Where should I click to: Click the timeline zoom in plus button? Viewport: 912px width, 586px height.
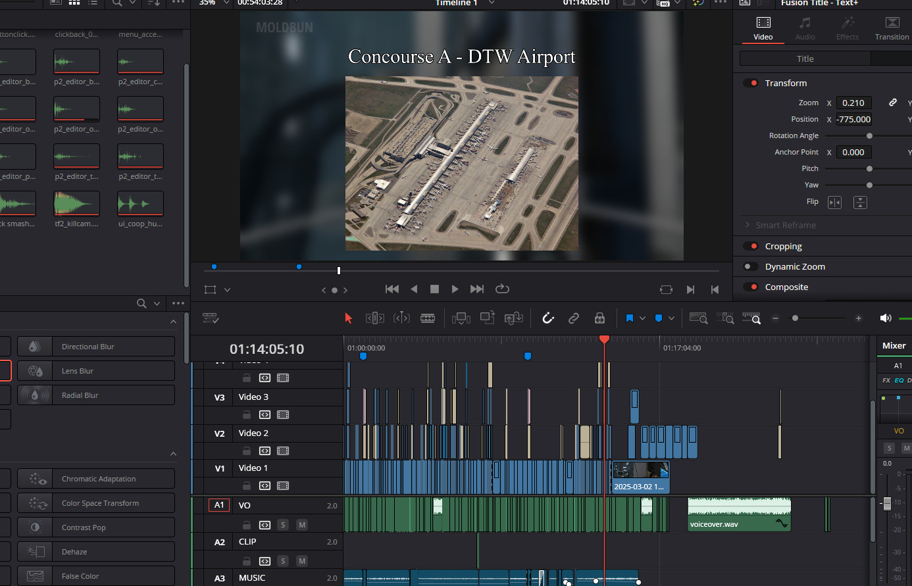[858, 318]
